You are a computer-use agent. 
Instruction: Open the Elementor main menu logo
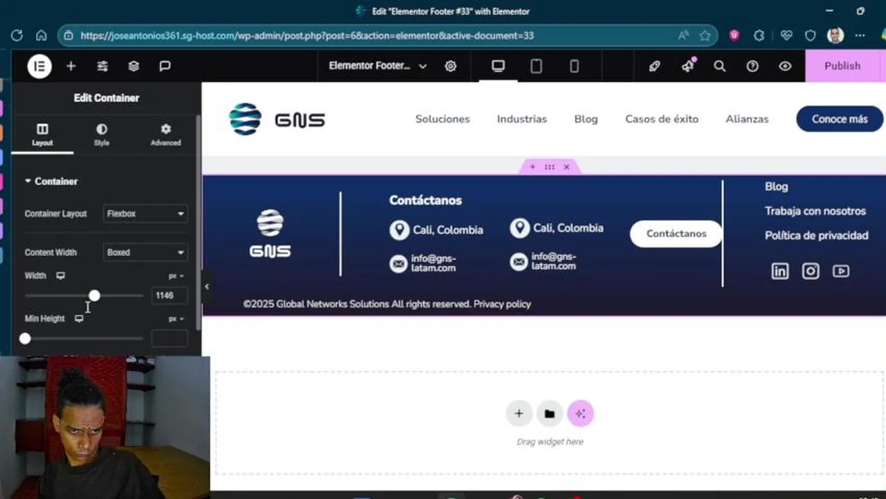coord(40,66)
